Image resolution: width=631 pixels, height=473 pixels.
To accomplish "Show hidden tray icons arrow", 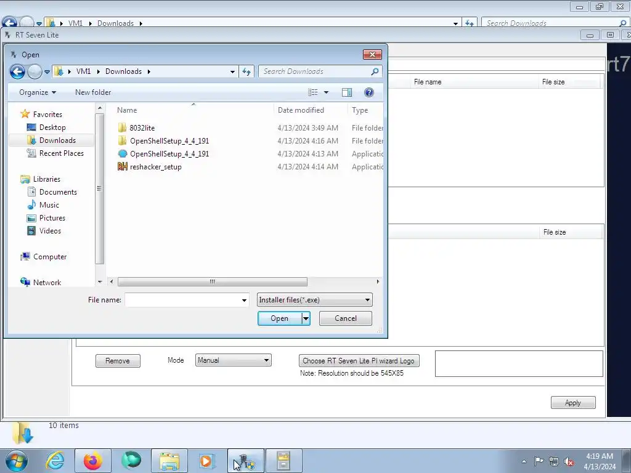I will [524, 462].
